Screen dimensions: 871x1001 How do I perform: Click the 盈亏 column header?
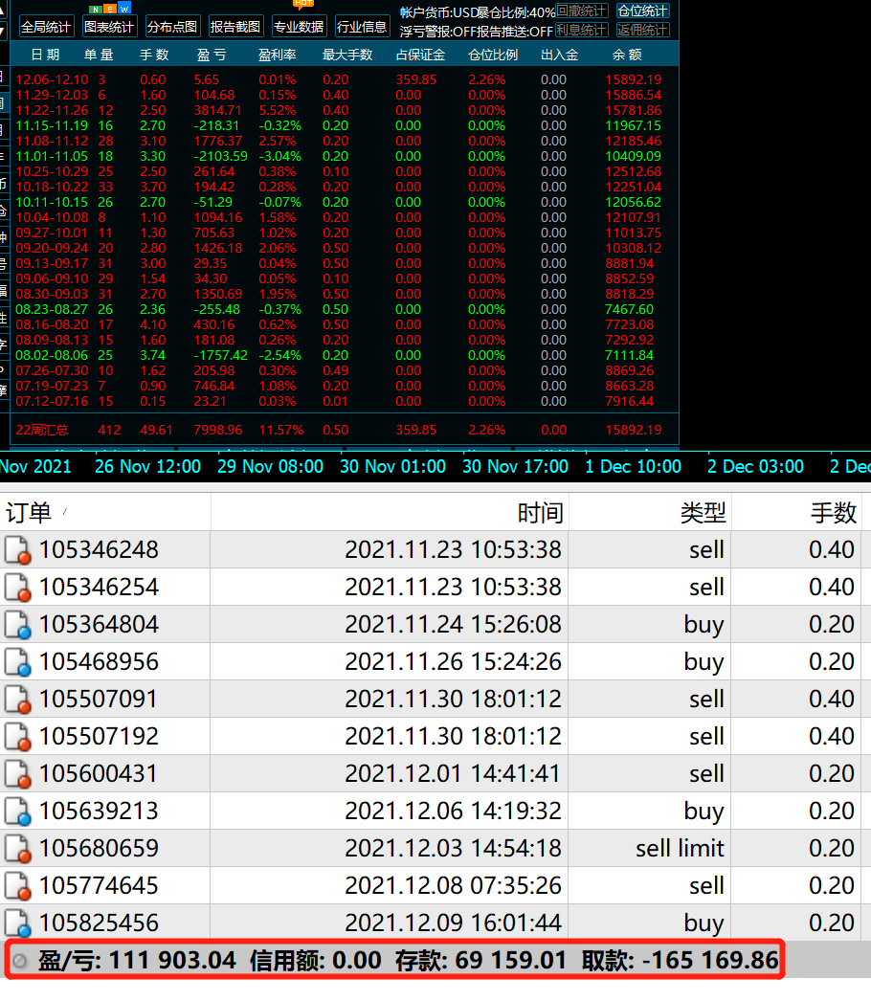212,55
